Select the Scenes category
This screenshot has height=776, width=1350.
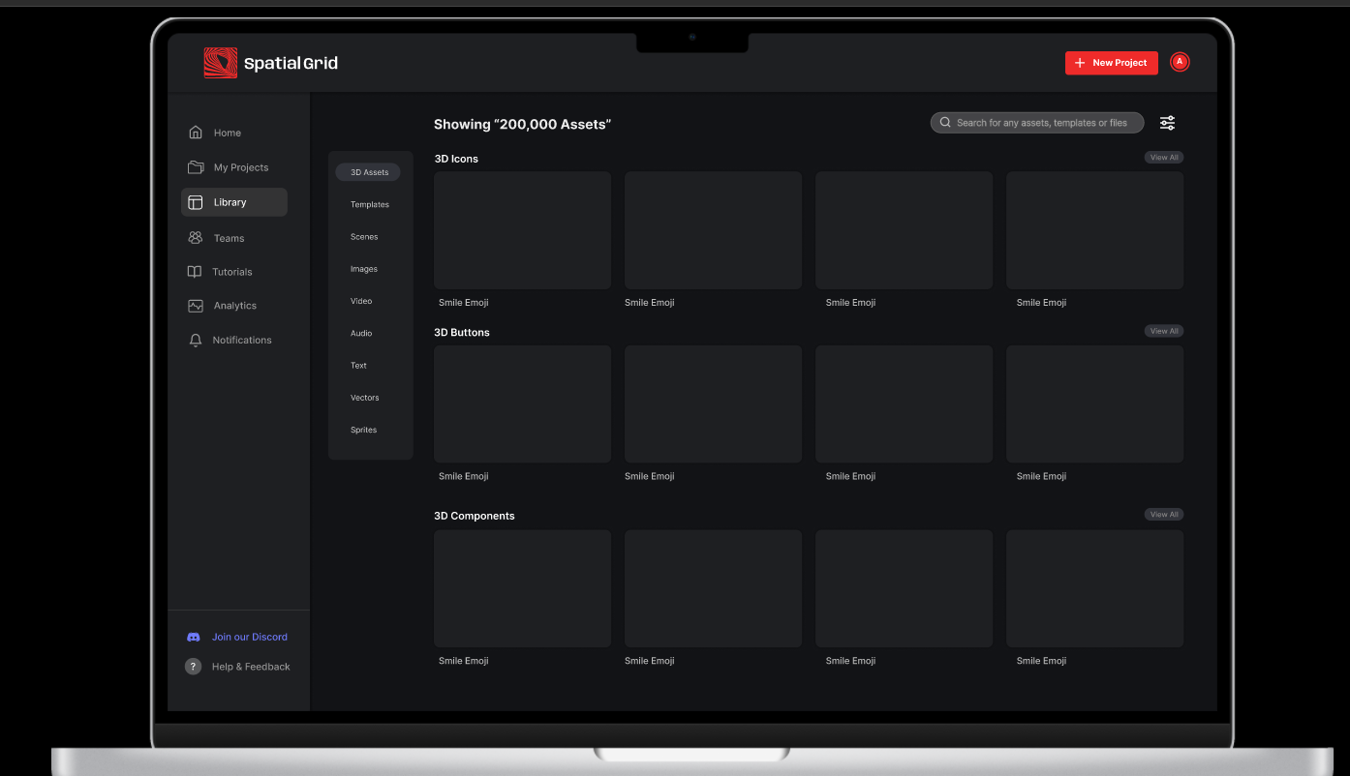coord(364,237)
